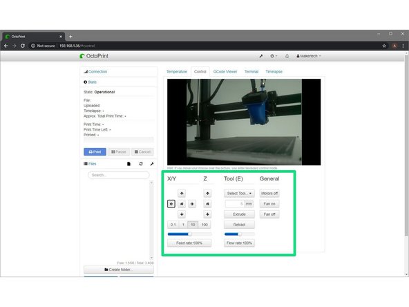The width and height of the screenshot is (409, 307).
Task: Click the browser address bar URL
Action: pos(77,46)
